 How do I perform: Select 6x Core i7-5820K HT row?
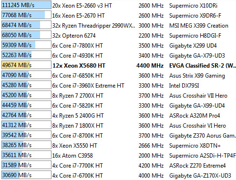(77, 106)
